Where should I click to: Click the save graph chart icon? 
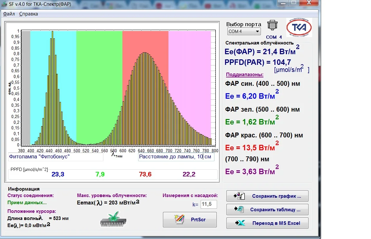tap(239, 196)
